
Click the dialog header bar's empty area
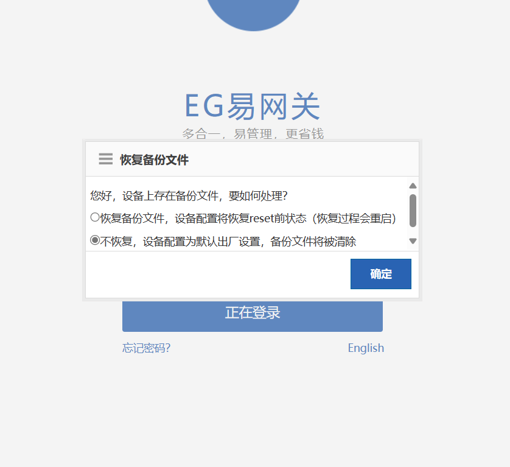pos(302,159)
